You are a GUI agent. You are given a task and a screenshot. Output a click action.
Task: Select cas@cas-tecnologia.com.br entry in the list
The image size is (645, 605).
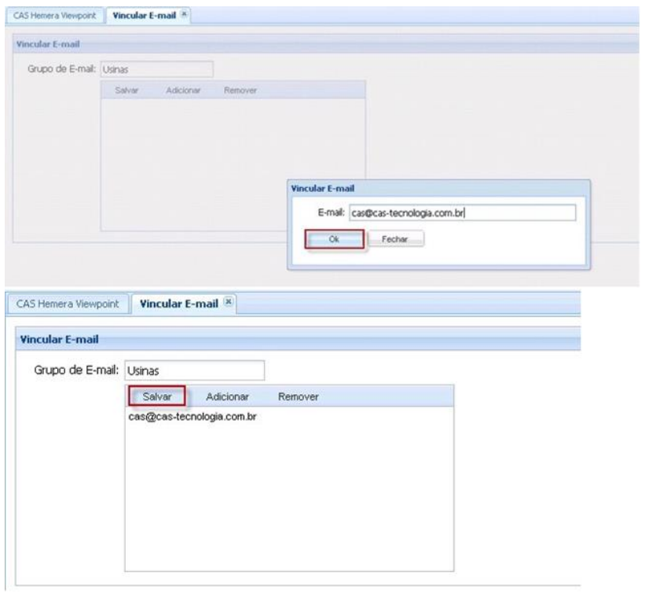pos(193,416)
